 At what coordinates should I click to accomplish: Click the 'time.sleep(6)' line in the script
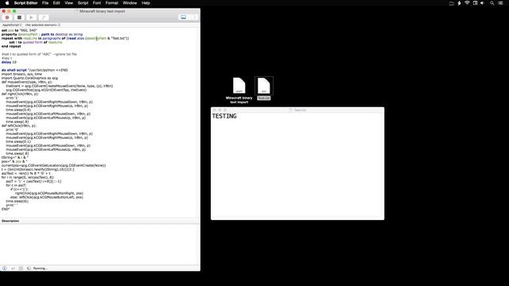coord(17,201)
